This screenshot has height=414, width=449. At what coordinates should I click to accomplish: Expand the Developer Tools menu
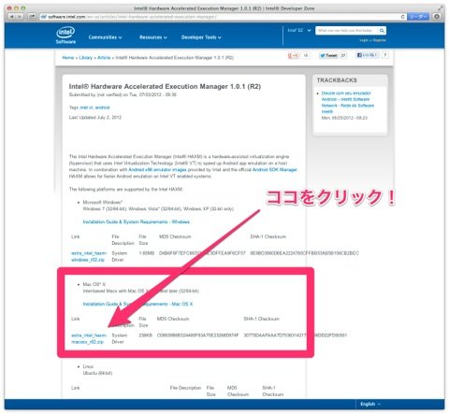coord(201,37)
